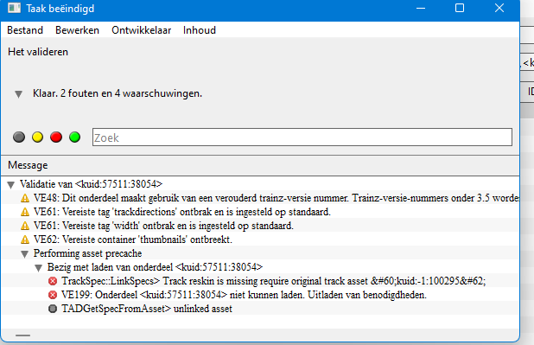This screenshot has height=345, width=534.
Task: Toggle the green filter dot
Action: click(74, 137)
